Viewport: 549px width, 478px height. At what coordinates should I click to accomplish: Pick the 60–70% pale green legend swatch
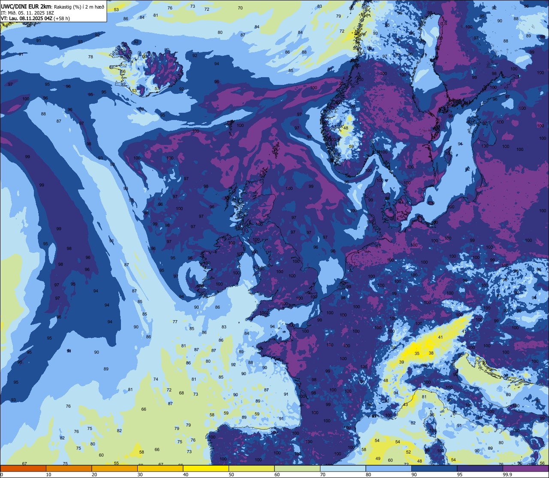click(x=297, y=468)
